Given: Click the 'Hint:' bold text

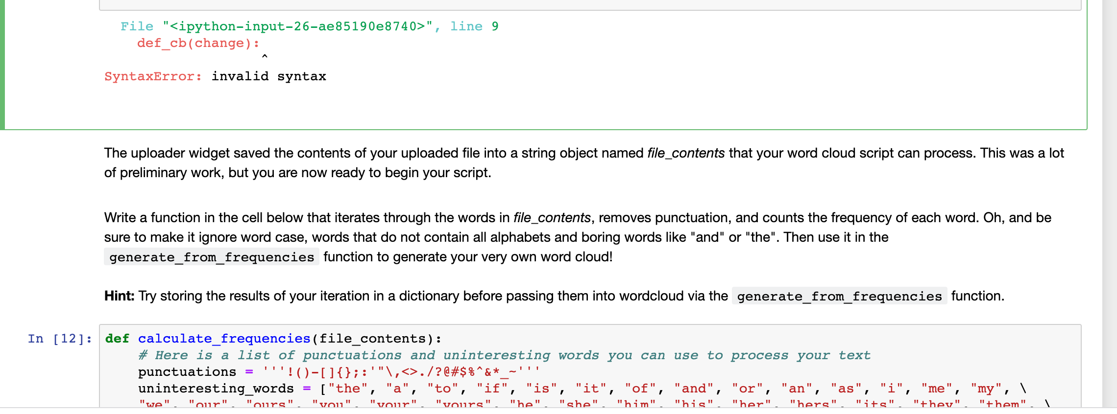Looking at the screenshot, I should tap(119, 296).
